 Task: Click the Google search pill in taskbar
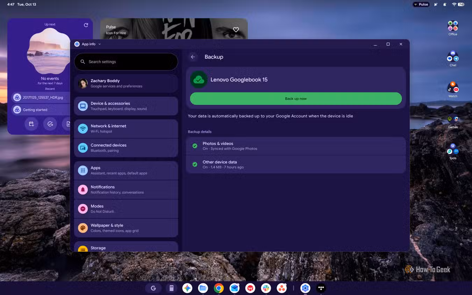coord(153,288)
